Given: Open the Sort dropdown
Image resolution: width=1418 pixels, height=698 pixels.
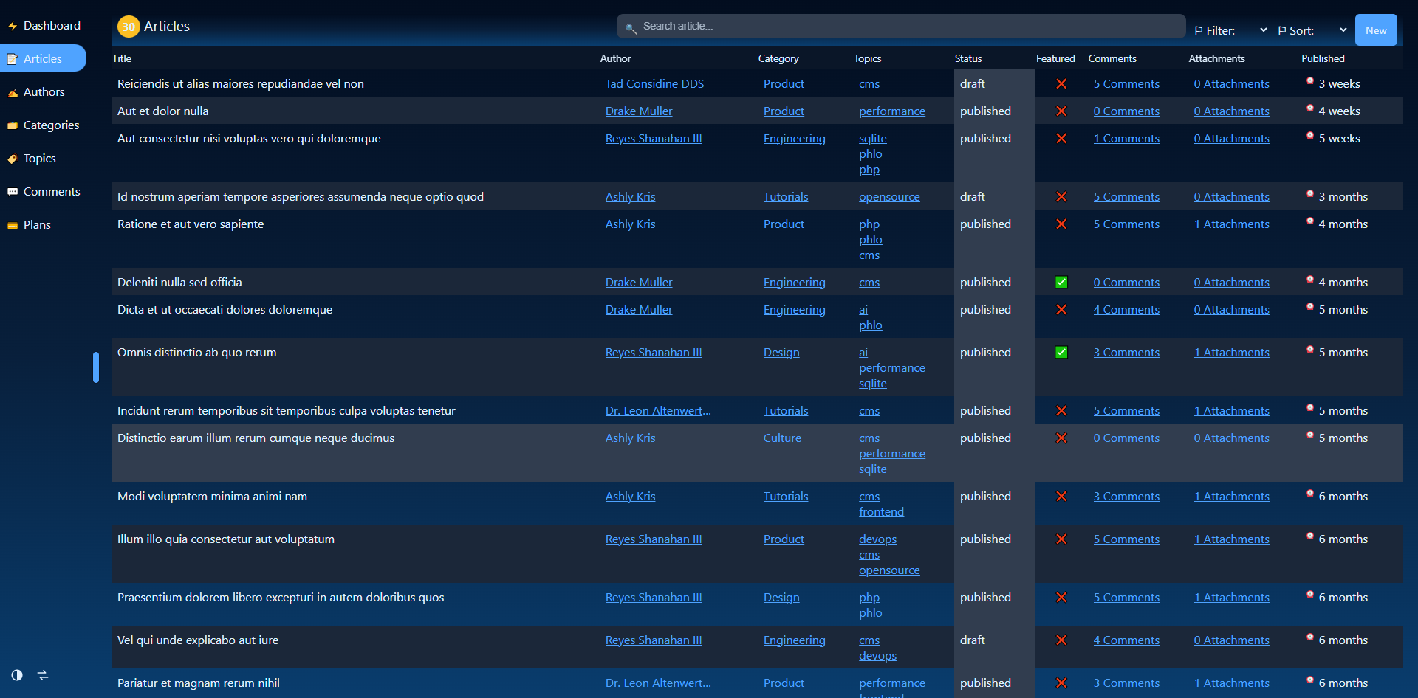Looking at the screenshot, I should [1312, 30].
